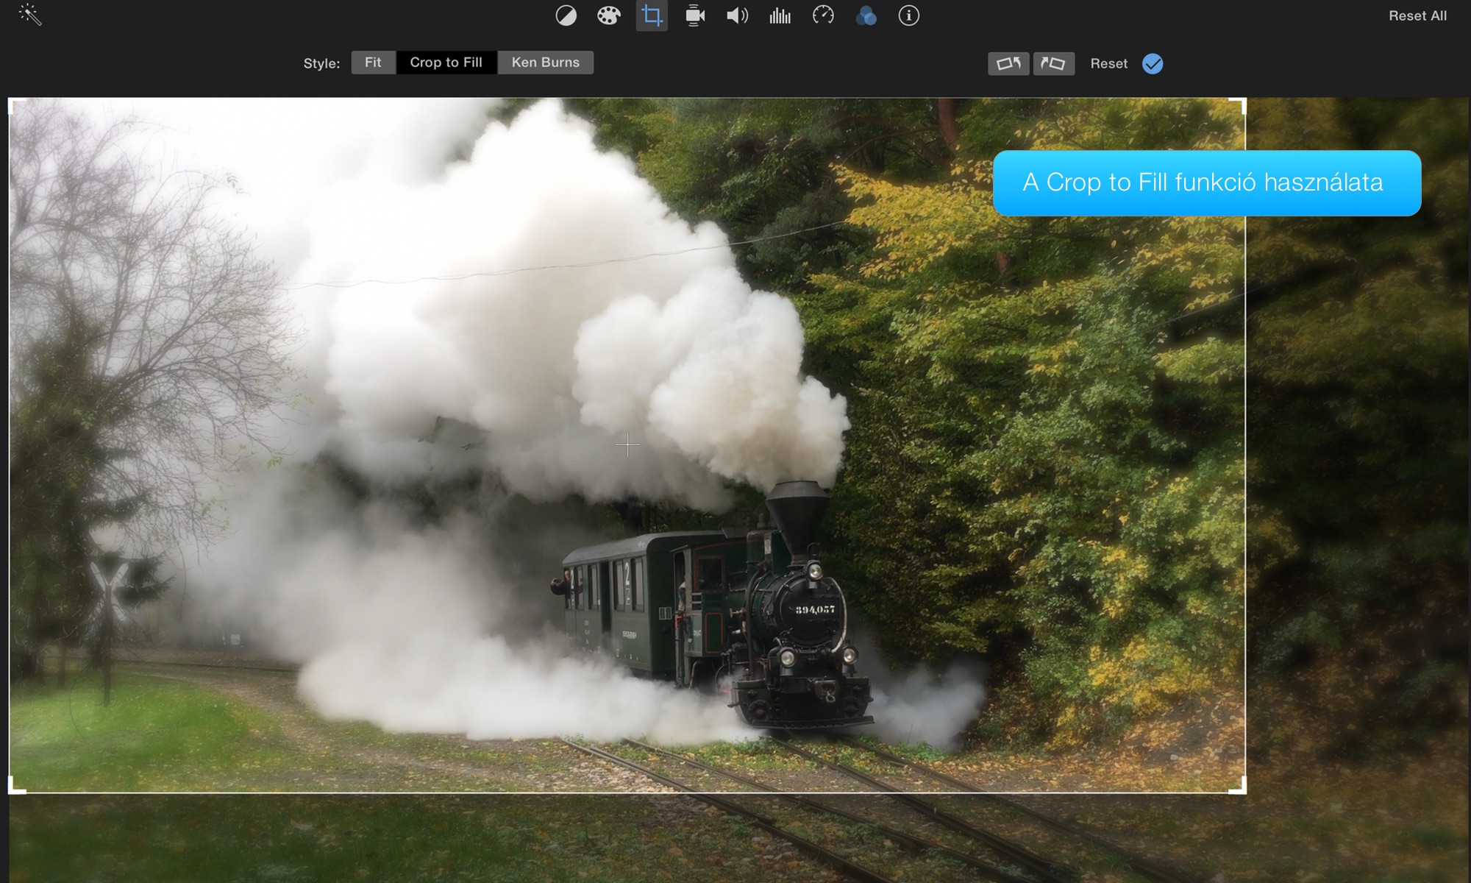The width and height of the screenshot is (1471, 883).
Task: Choose the Crop to Fill style
Action: 446,63
